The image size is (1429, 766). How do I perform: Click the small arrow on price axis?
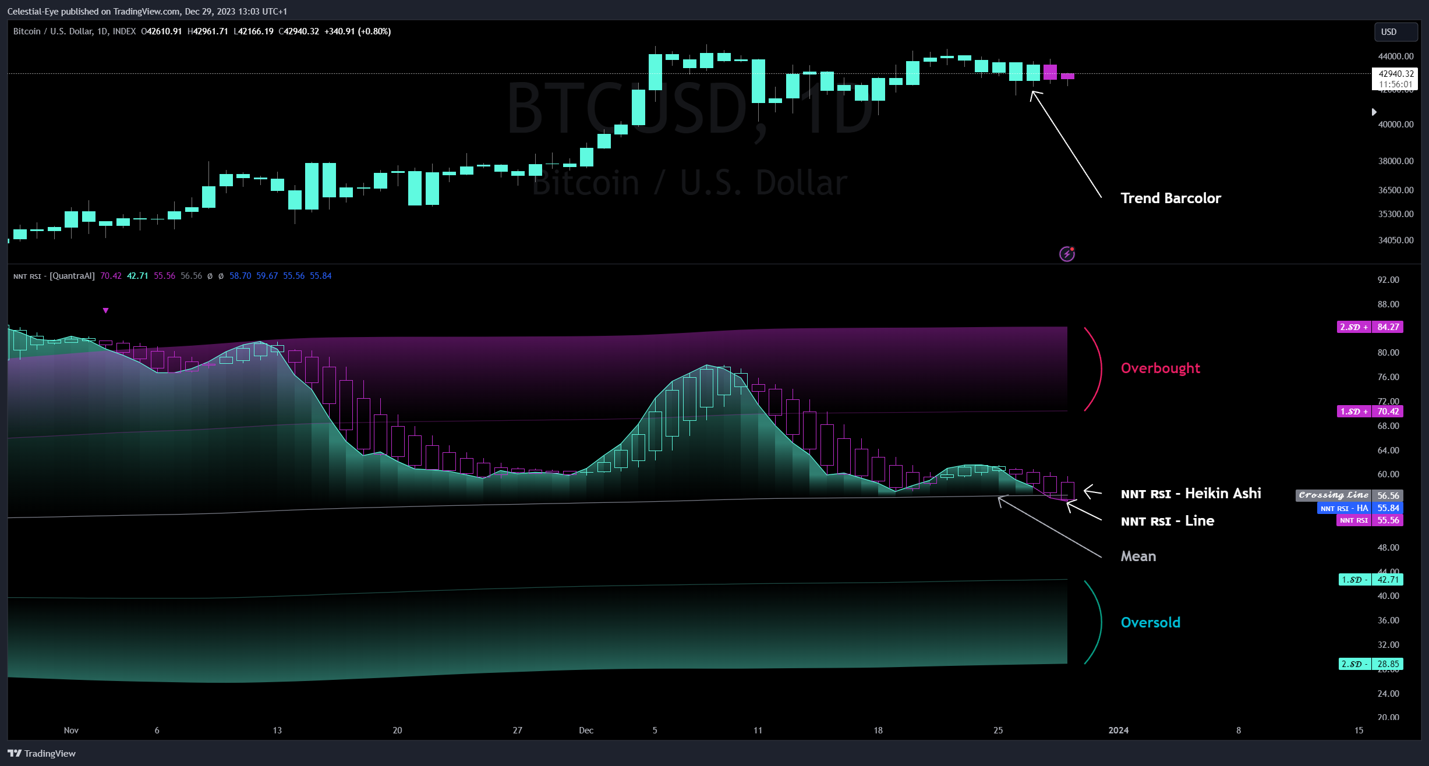tap(1374, 112)
